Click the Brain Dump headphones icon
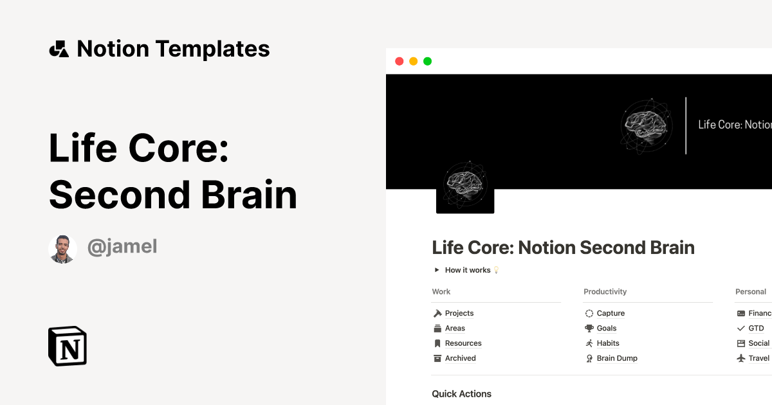Screen dimensions: 772x405 coord(589,358)
